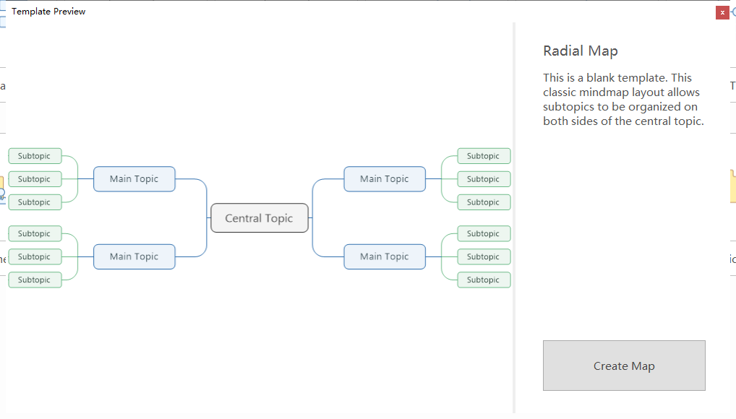Click the lower-right Main Topic node
Viewport: 736px width, 419px height.
[385, 256]
